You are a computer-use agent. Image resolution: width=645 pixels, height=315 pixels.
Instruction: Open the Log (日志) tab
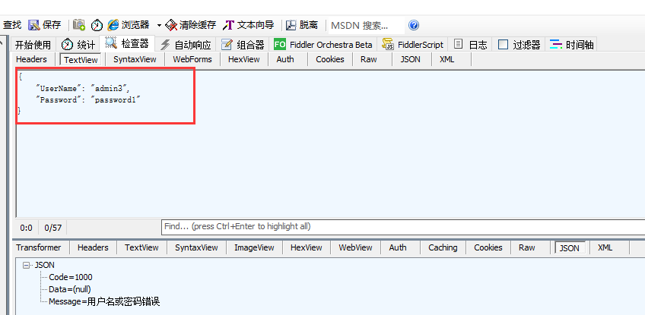click(x=471, y=45)
